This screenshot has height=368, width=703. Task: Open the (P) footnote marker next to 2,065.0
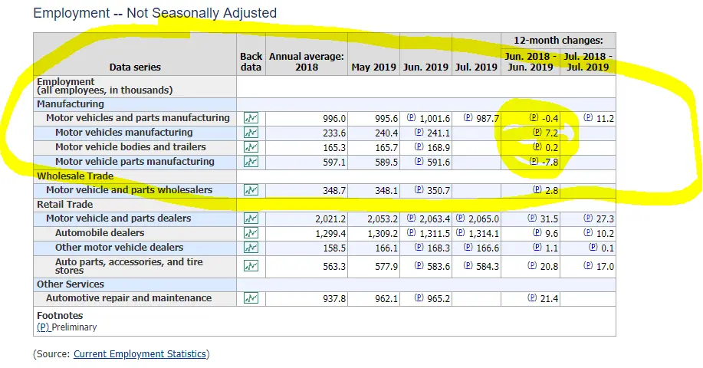(461, 219)
